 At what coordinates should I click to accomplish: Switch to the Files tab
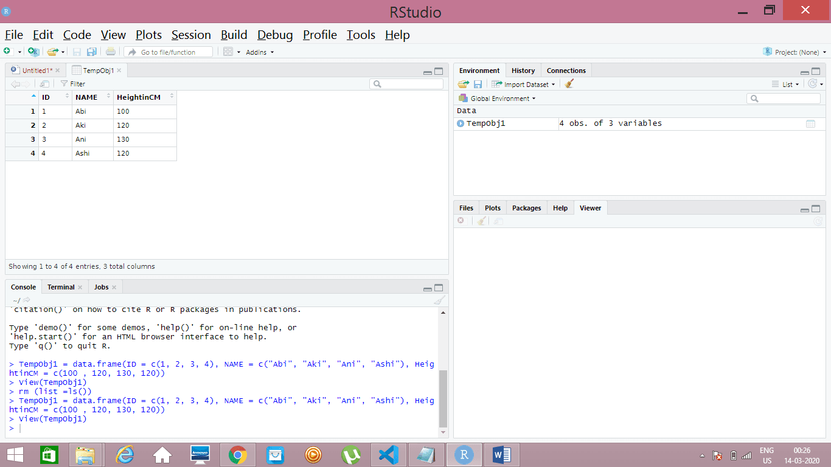(467, 208)
